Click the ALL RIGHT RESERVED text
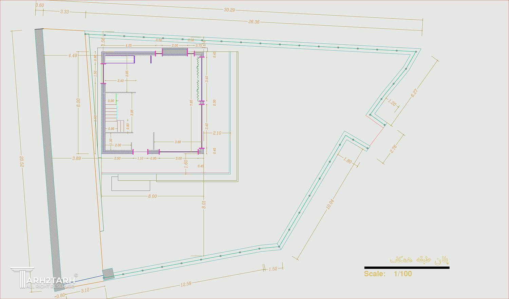509x299 pixels. pos(50,286)
